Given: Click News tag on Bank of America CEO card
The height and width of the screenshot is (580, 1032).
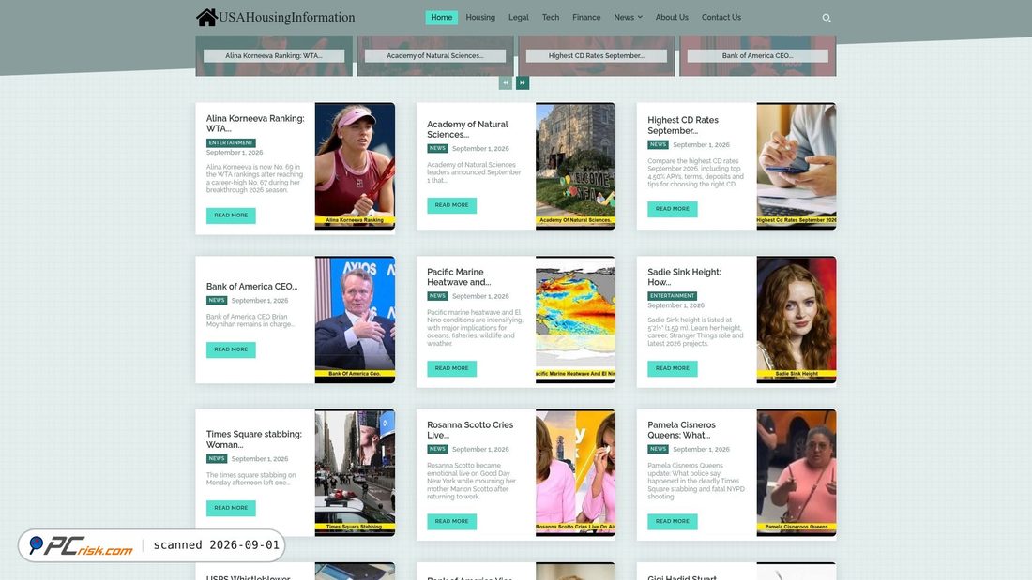Looking at the screenshot, I should (x=217, y=301).
